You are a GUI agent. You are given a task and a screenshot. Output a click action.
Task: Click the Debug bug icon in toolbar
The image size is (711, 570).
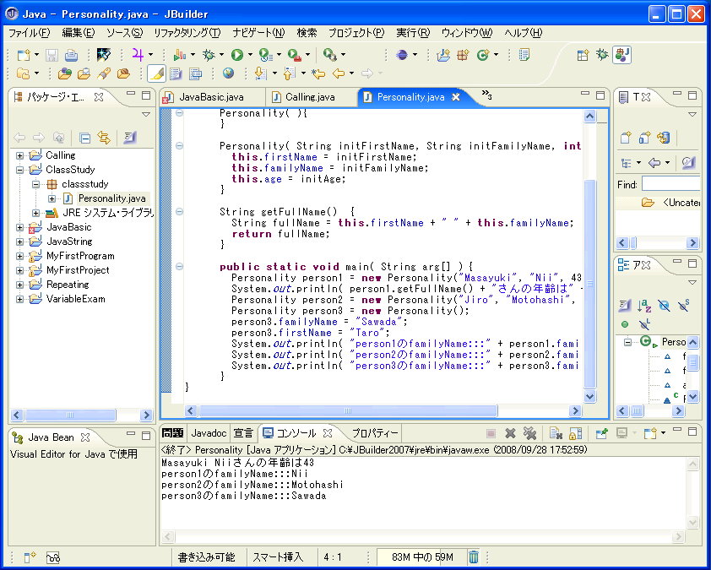click(208, 55)
